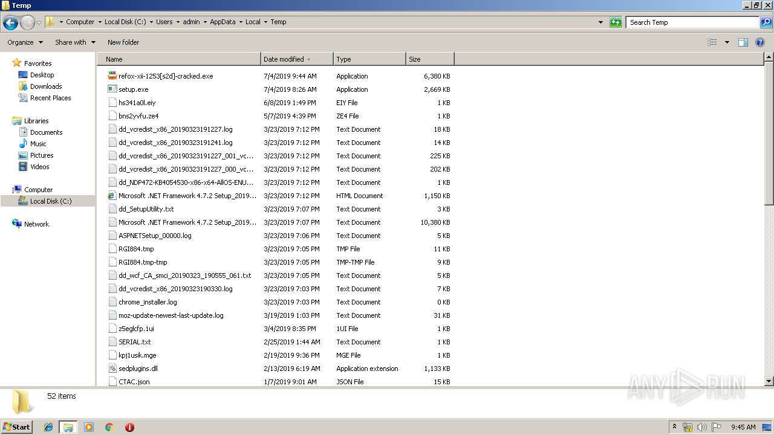Select bns2yvfu.ze4 file
This screenshot has width=774, height=435.
(138, 116)
